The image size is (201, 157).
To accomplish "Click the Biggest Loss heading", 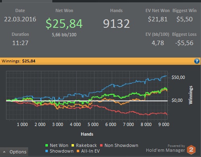I will 184,34.
